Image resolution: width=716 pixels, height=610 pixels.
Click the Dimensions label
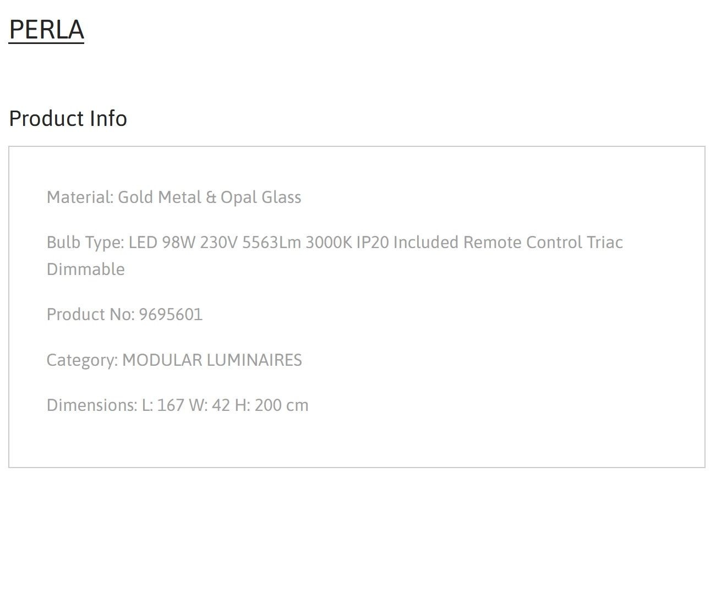pos(92,405)
